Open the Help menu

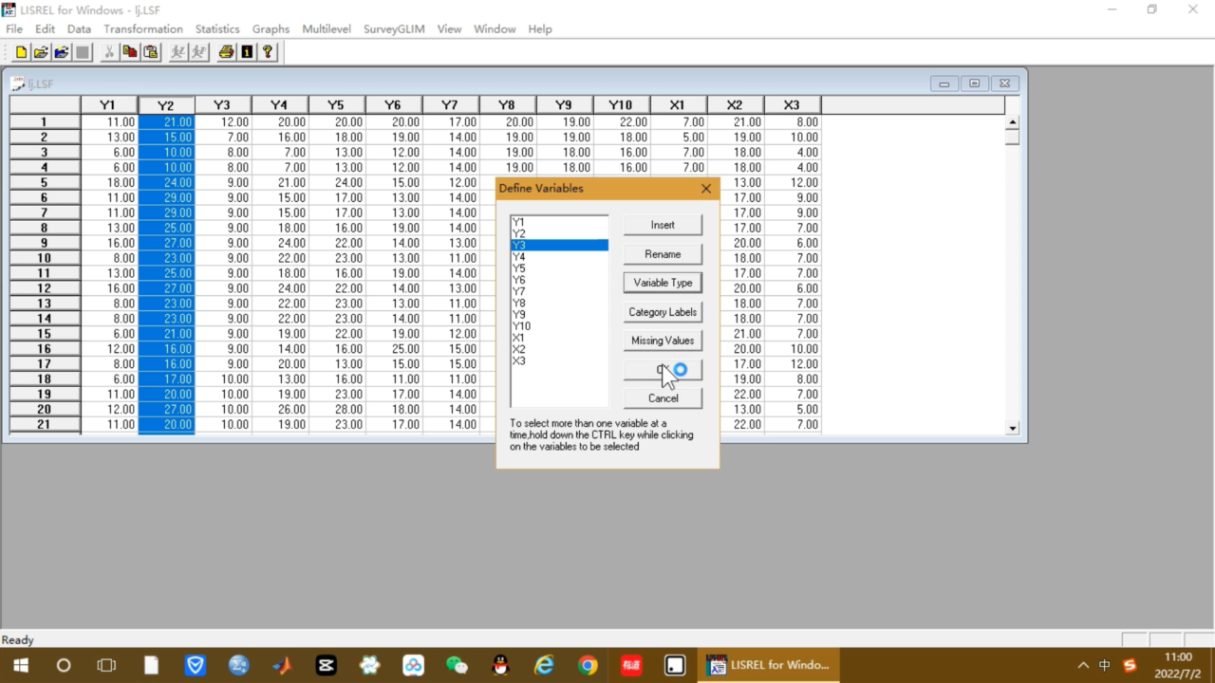[x=540, y=28]
